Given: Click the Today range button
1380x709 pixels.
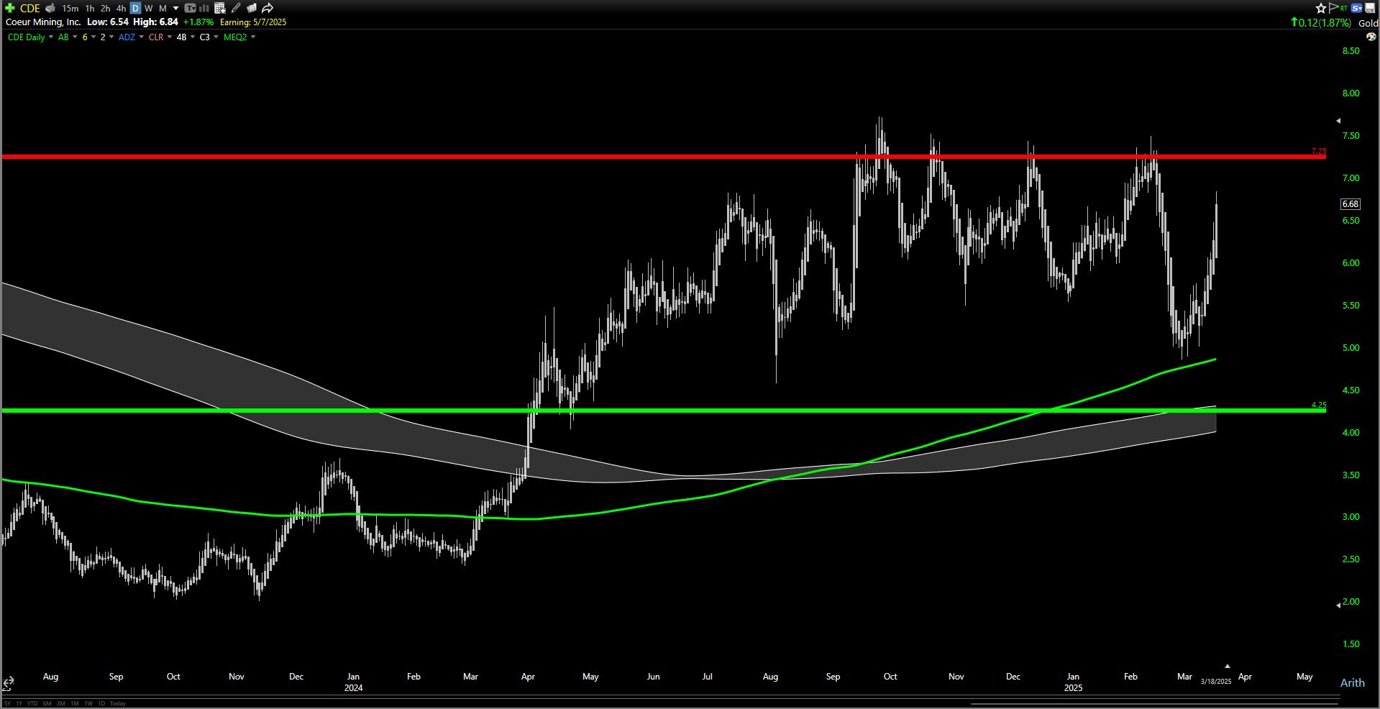Looking at the screenshot, I should click(x=119, y=704).
